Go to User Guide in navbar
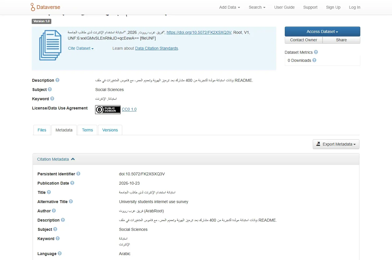 [x=284, y=7]
